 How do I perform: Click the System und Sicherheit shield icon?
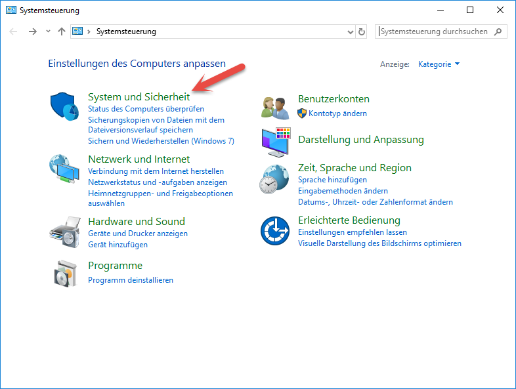[64, 105]
